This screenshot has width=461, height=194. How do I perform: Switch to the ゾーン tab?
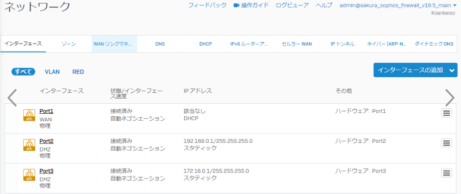click(69, 44)
